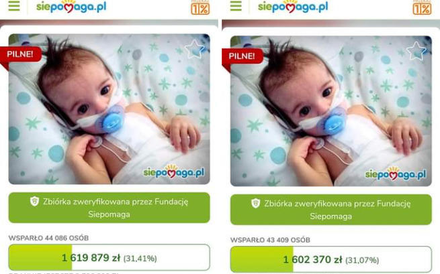Click the PILNE! badge on right photo

tap(243, 56)
